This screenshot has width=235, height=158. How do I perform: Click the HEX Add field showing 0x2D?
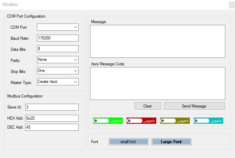(52, 118)
